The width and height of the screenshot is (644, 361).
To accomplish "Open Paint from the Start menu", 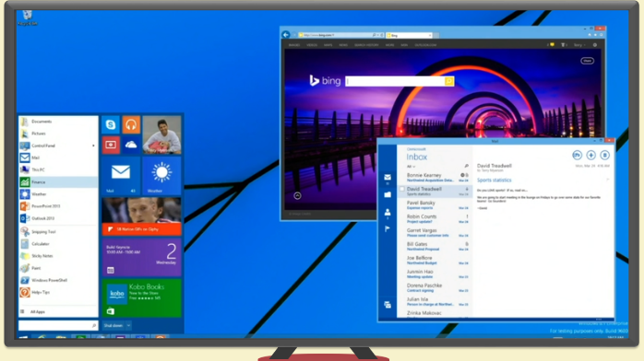I will tap(58, 268).
